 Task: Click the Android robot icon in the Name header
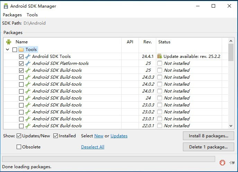[9, 42]
